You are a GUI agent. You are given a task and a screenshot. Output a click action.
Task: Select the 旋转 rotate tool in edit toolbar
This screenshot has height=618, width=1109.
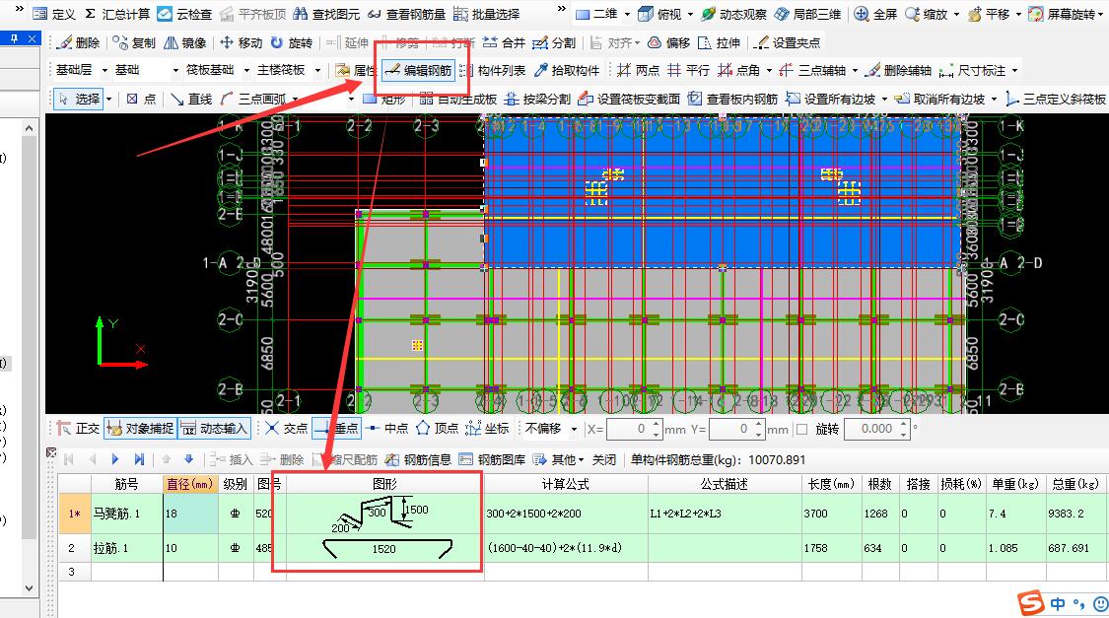pyautogui.click(x=292, y=42)
